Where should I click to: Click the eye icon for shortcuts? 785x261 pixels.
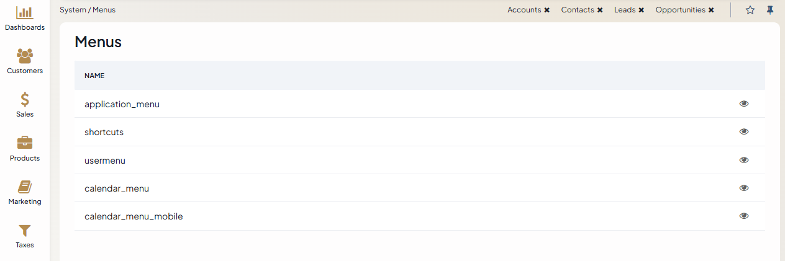pyautogui.click(x=744, y=131)
